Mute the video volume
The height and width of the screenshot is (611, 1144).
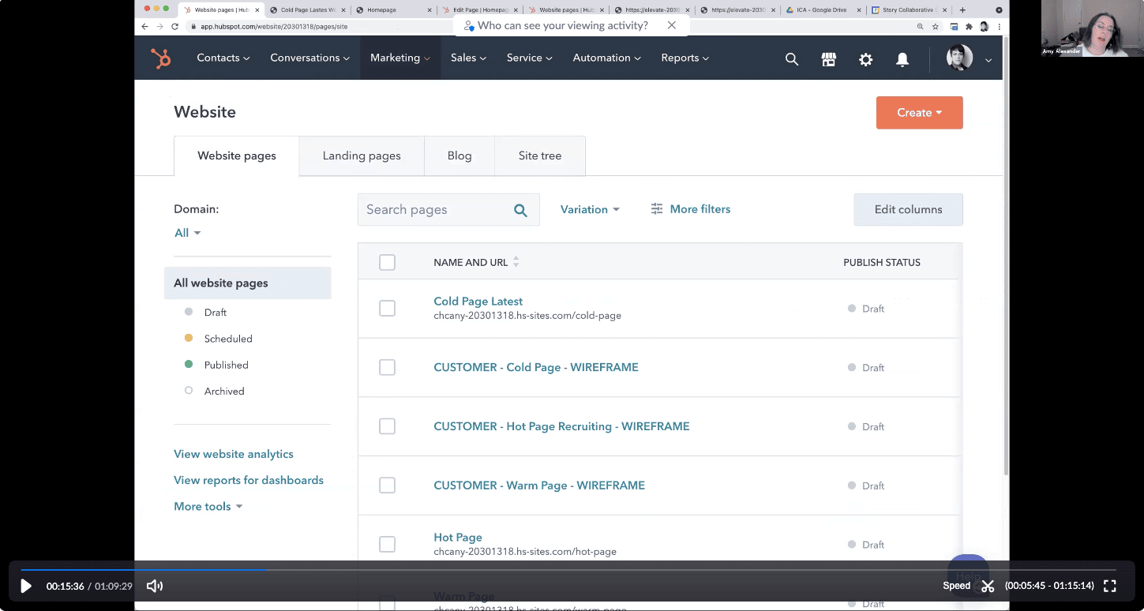[155, 586]
